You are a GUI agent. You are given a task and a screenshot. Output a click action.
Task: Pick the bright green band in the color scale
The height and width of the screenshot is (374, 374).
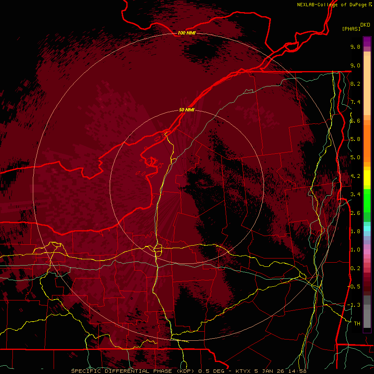pos(367,200)
